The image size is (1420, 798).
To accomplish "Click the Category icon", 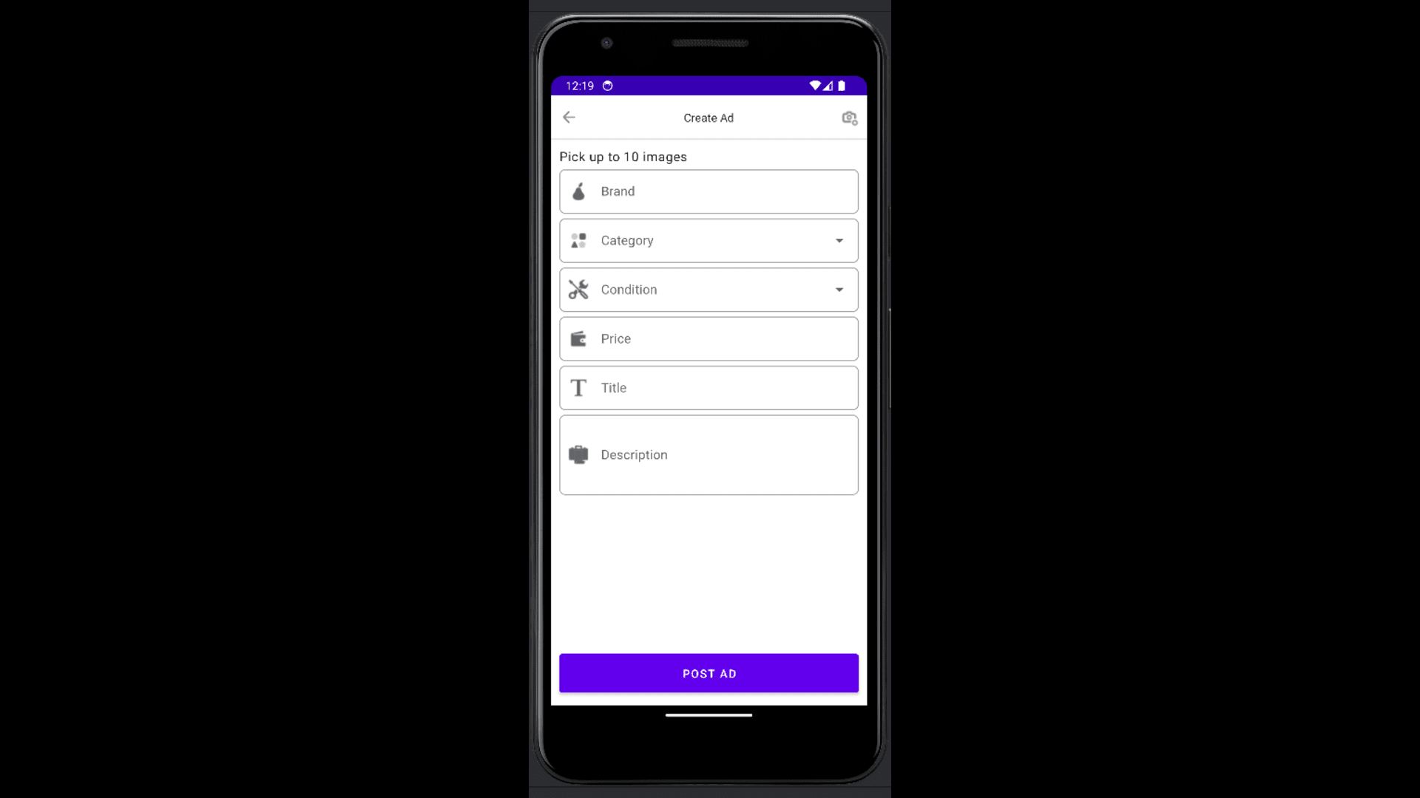I will [x=578, y=239].
